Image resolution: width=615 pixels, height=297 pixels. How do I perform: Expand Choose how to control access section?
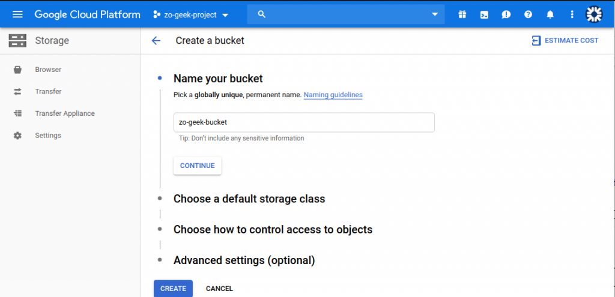(x=273, y=229)
